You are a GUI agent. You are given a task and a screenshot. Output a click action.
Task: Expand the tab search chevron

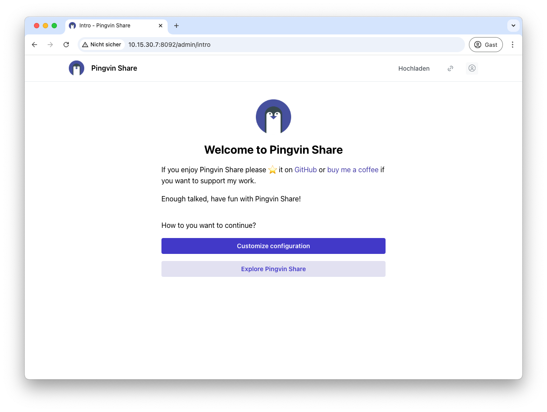[x=513, y=26]
